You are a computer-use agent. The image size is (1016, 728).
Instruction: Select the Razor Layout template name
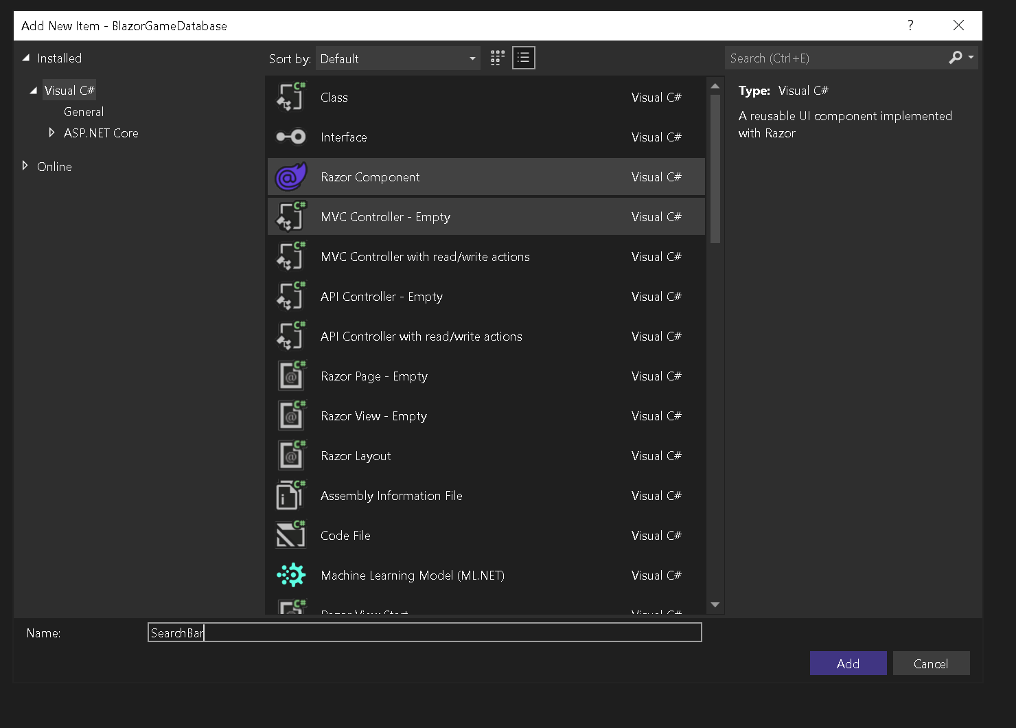pos(356,456)
